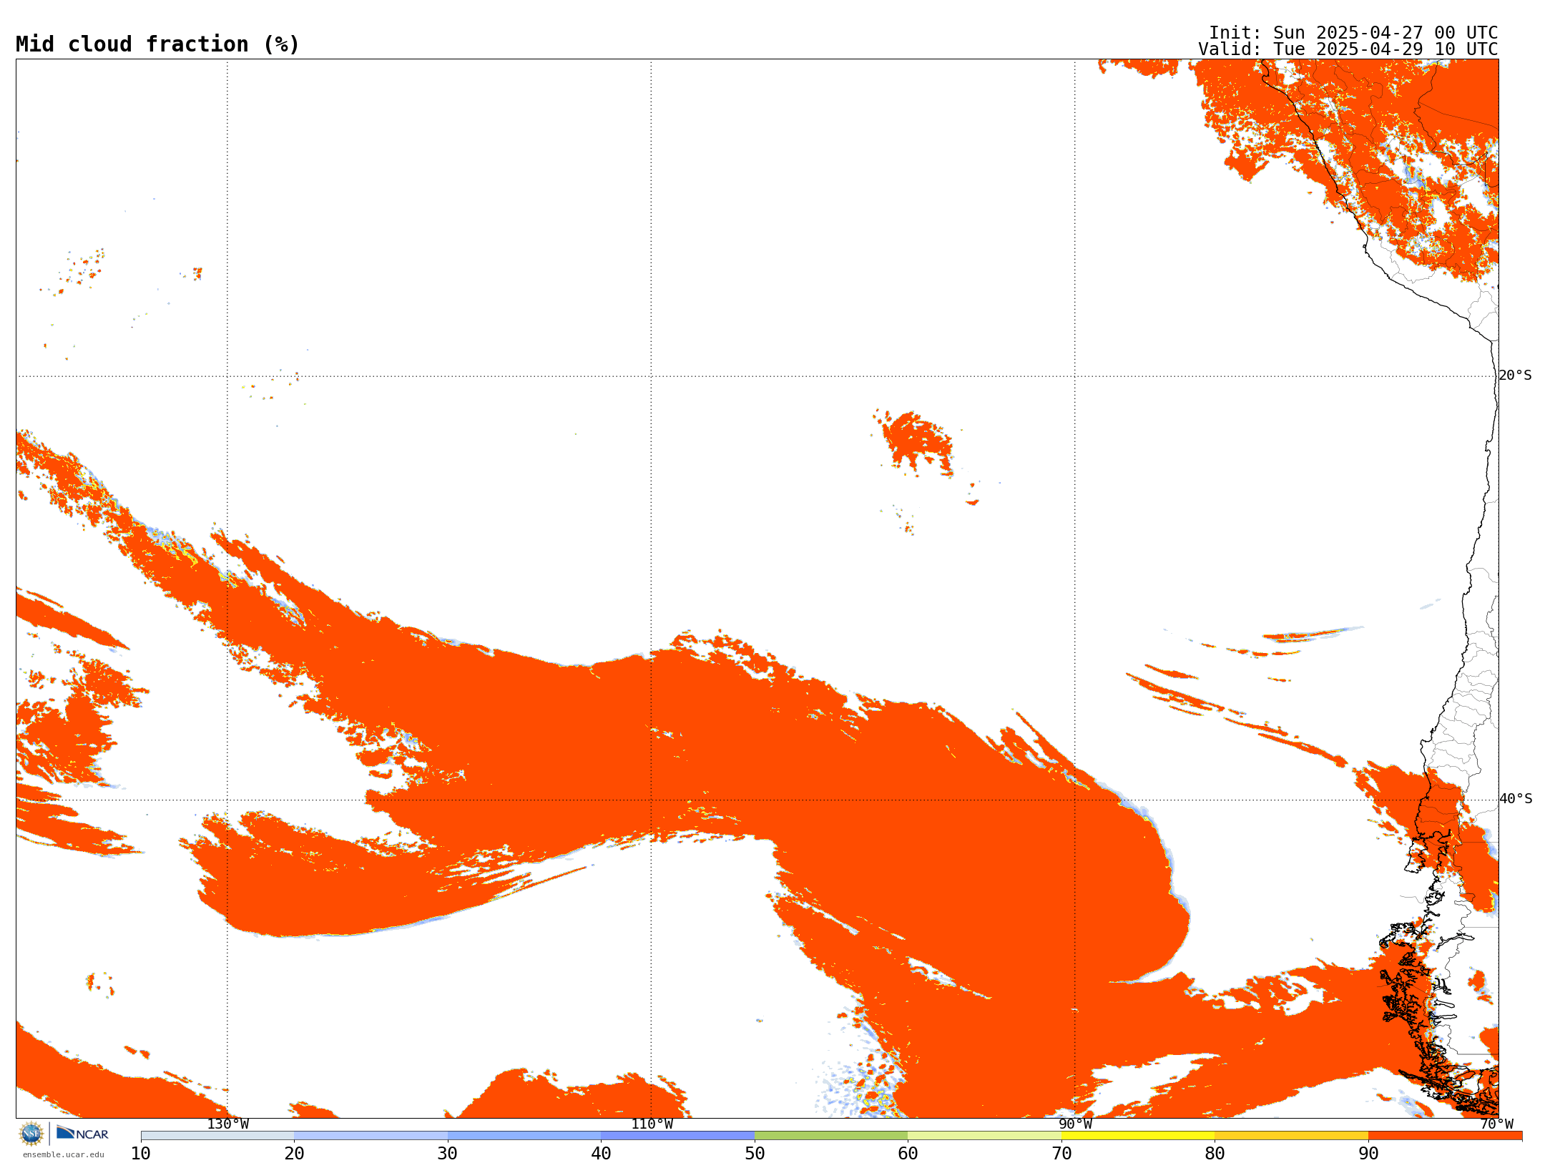
Task: Click the 40-50 periwinkle colorbar segment
Action: coord(677,1136)
